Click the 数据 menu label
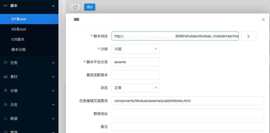Image resolution: width=270 pixels, height=133 pixels. point(14,119)
